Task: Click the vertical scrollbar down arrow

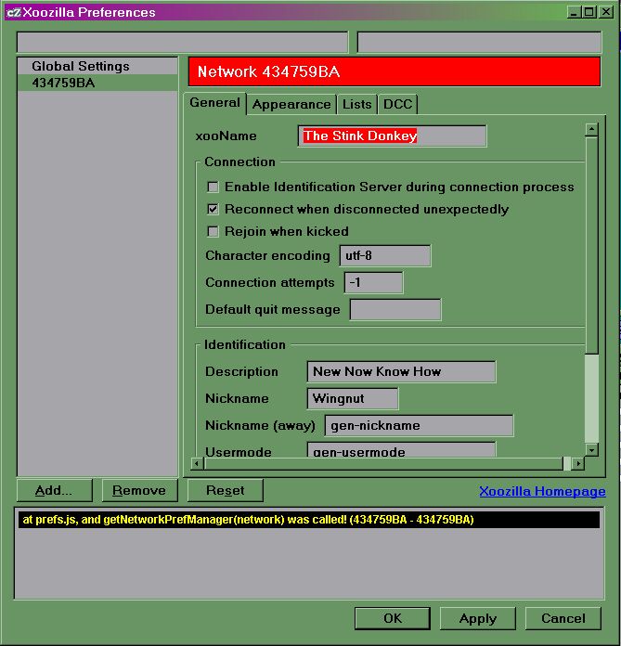Action: 591,450
